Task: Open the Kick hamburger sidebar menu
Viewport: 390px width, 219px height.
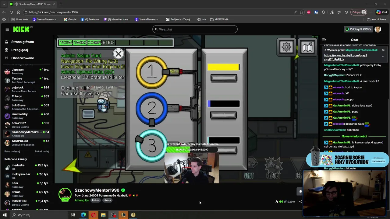Action: pyautogui.click(x=7, y=29)
